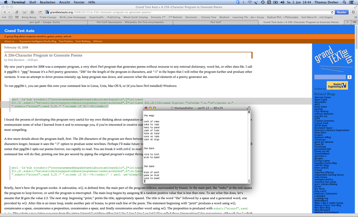This screenshot has height=217, width=358.
Task: Click the Grand Text Auto site title
Action: coord(19,30)
